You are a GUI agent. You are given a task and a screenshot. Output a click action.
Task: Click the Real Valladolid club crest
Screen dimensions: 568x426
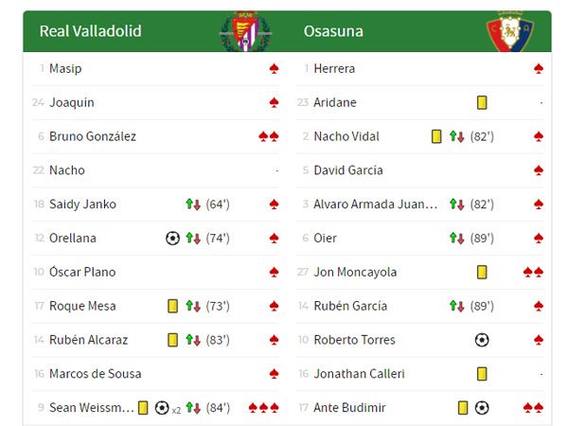[x=244, y=31]
